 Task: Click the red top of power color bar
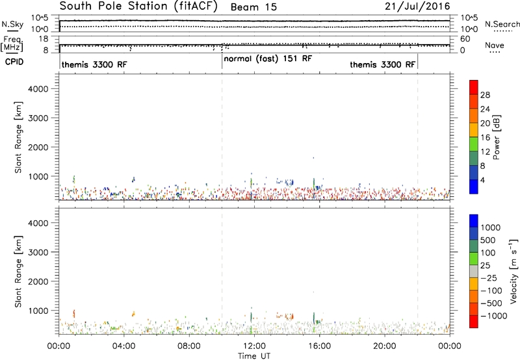click(x=474, y=87)
